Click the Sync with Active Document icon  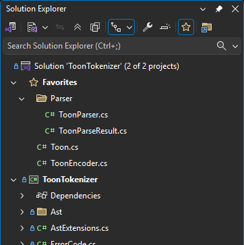click(60, 28)
